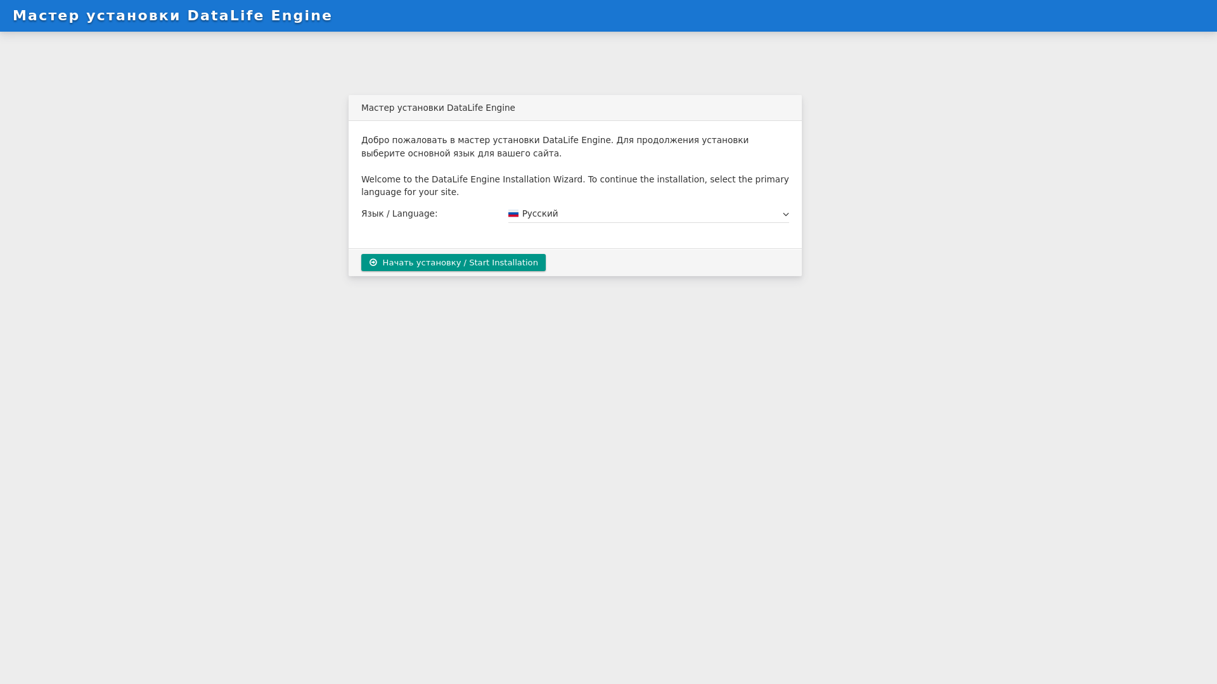This screenshot has width=1217, height=684.
Task: Click the Russian welcome paragraph text
Action: (x=555, y=141)
